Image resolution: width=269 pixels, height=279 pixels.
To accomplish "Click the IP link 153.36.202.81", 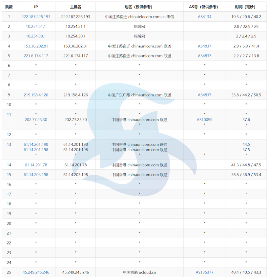I will click(x=36, y=46).
